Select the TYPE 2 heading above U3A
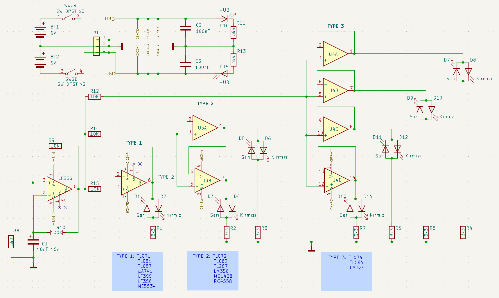The width and height of the screenshot is (499, 298). (205, 104)
